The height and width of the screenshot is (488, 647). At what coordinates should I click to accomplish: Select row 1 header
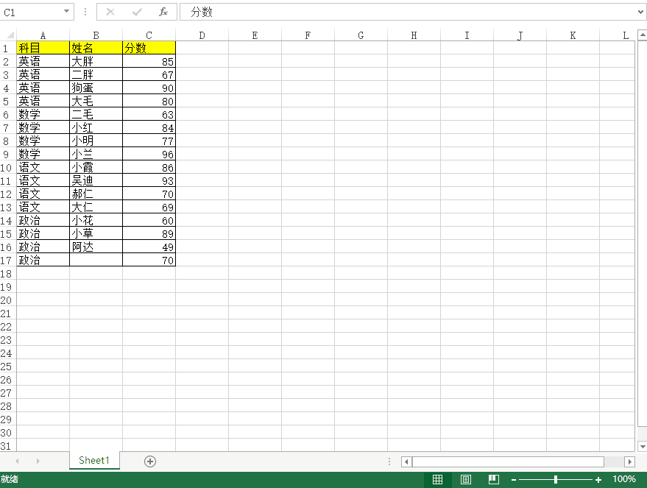pyautogui.click(x=6, y=49)
